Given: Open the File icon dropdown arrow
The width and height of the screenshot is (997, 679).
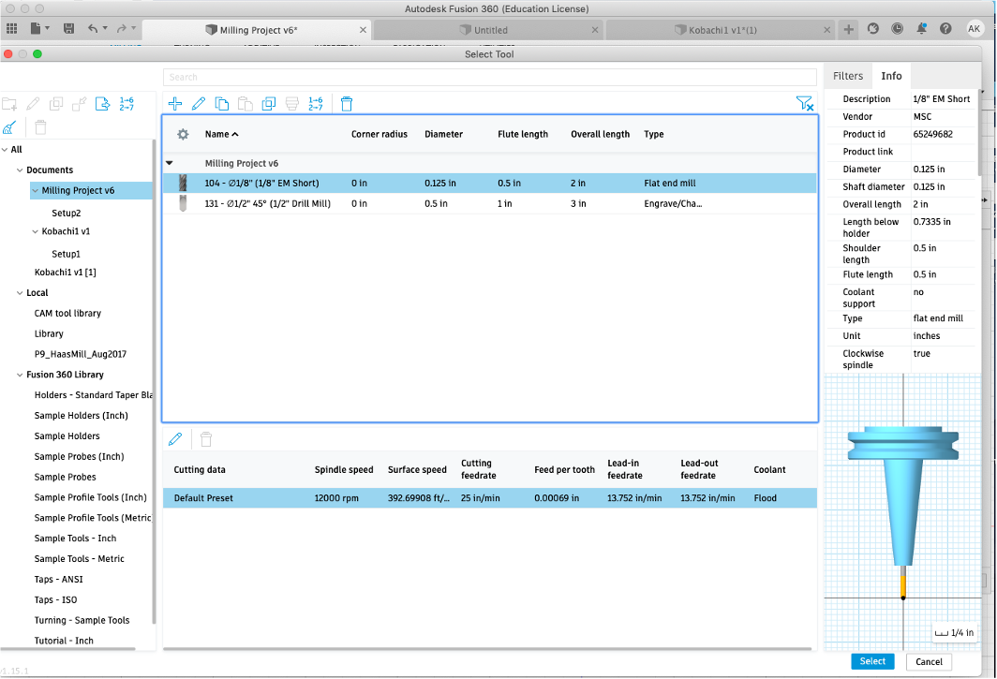Looking at the screenshot, I should (48, 29).
